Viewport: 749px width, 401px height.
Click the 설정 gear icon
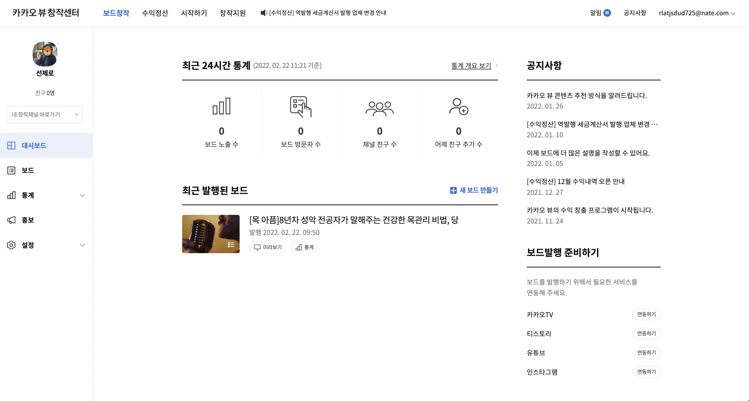click(11, 245)
